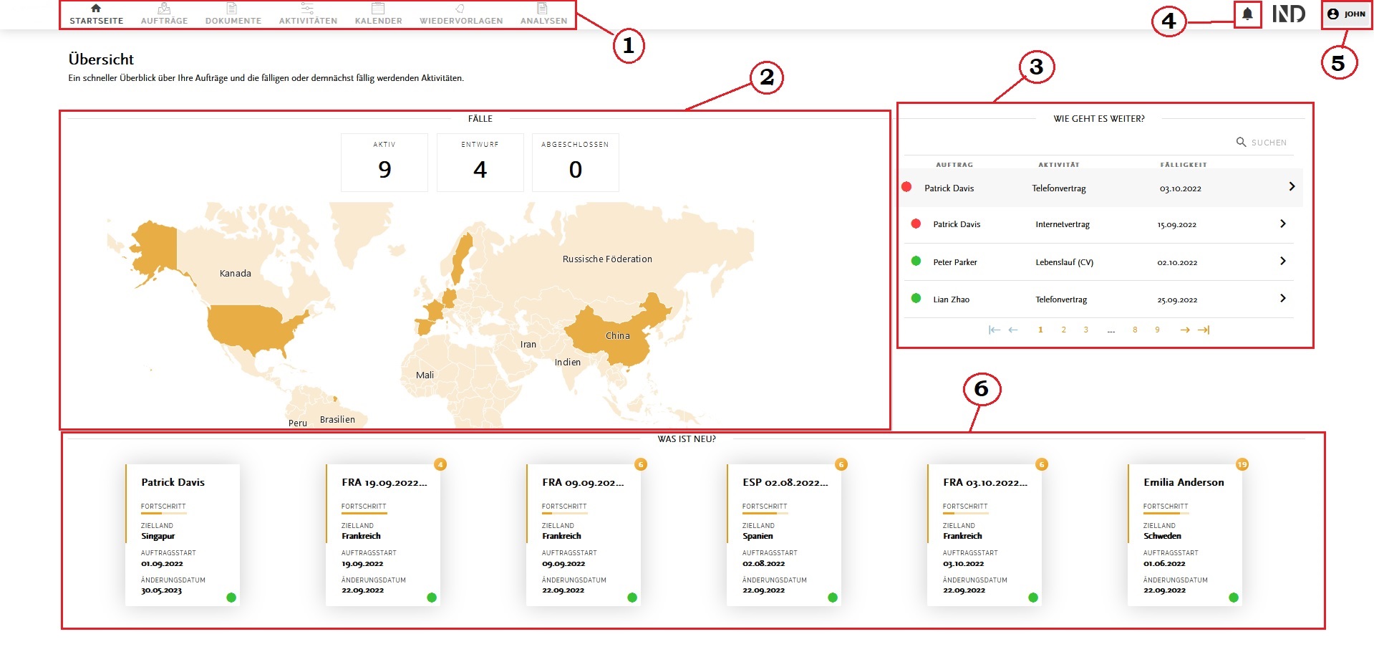The width and height of the screenshot is (1374, 657).
Task: Type in the Suchen search field
Action: click(x=1269, y=143)
